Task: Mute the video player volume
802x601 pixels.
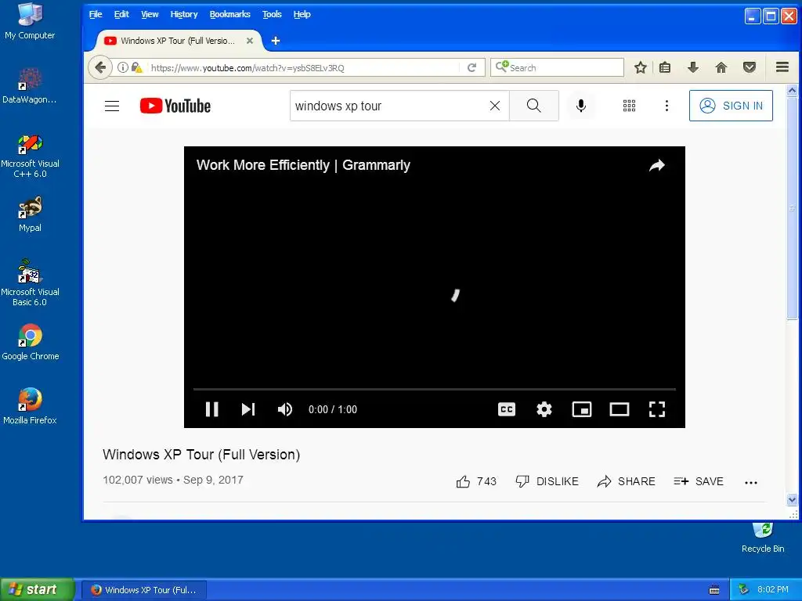Action: 285,409
